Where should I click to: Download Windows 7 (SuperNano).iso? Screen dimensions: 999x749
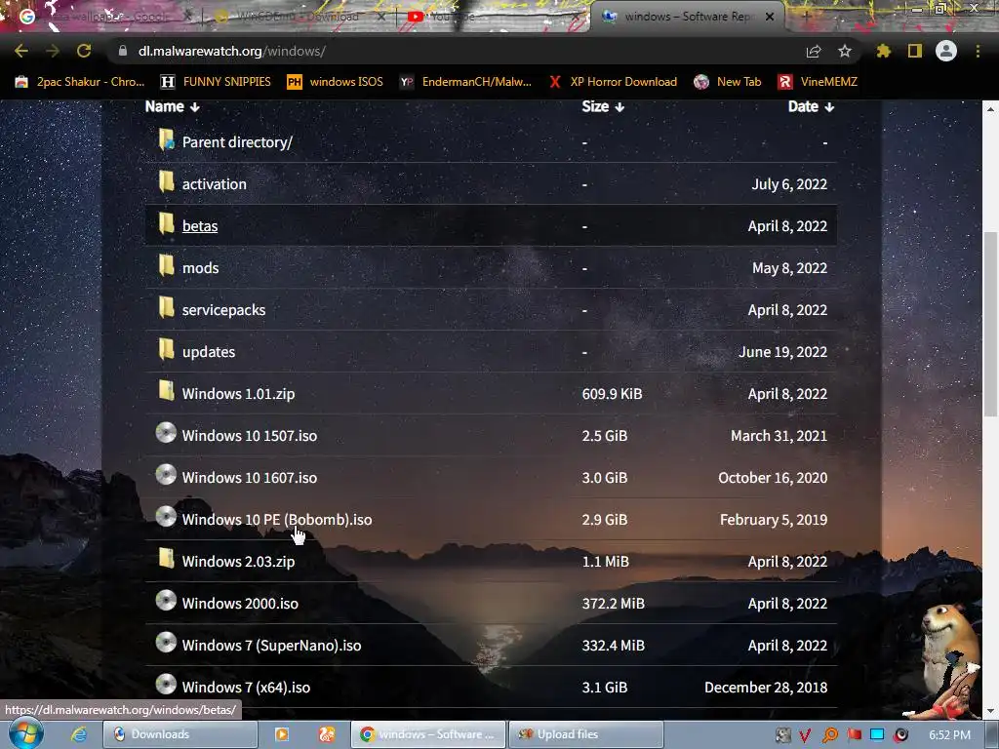pos(271,646)
